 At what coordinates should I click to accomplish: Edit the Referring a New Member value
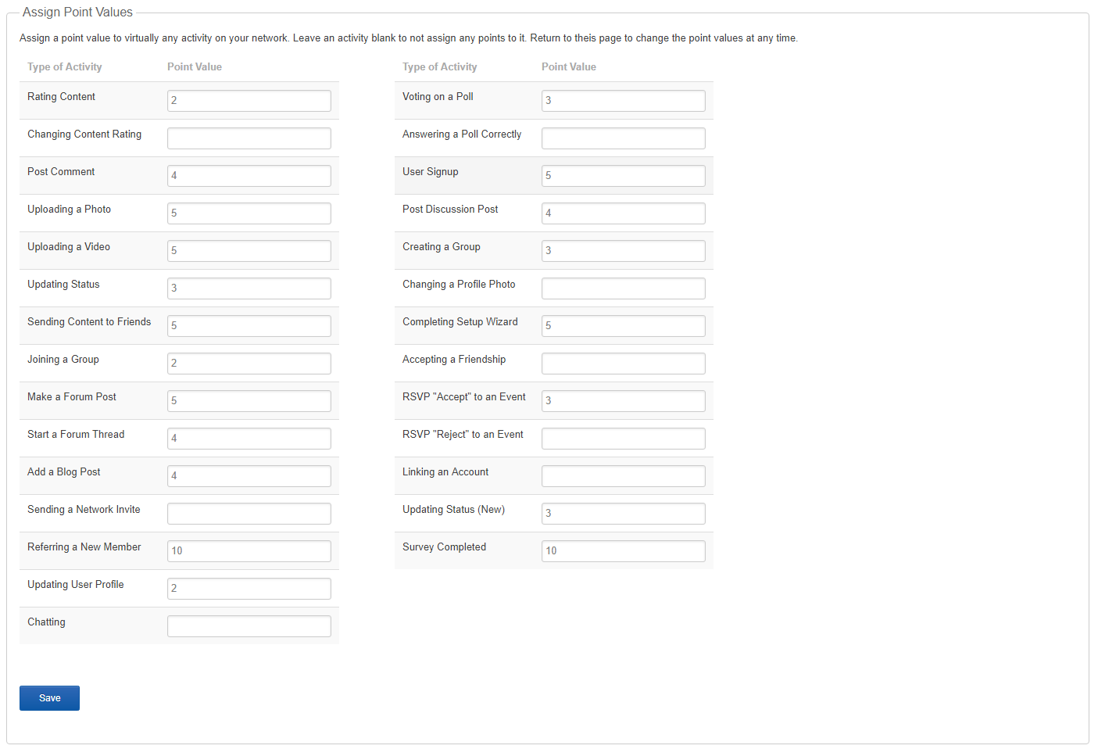(x=249, y=551)
